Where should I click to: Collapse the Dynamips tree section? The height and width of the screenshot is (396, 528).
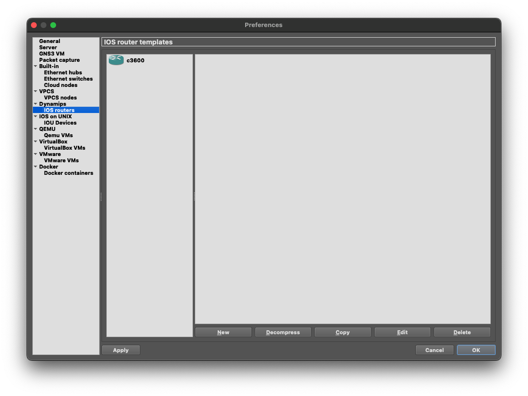pos(36,104)
